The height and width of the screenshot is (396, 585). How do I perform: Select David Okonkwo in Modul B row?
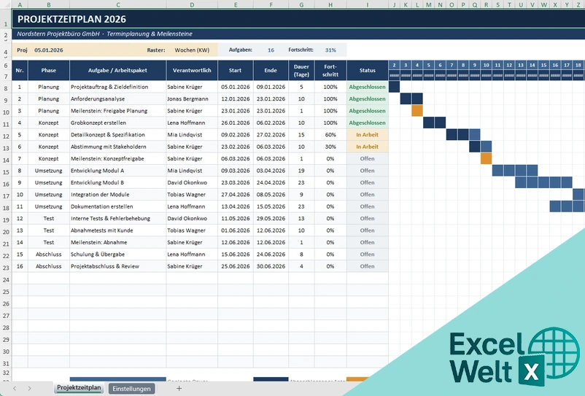click(x=192, y=182)
